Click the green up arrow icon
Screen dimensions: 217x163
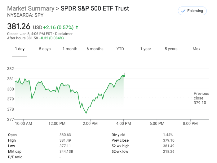click(77, 27)
